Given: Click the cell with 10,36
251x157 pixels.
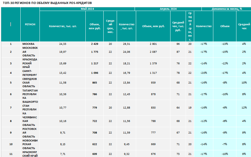Looking at the screenshot, I should (63, 94).
